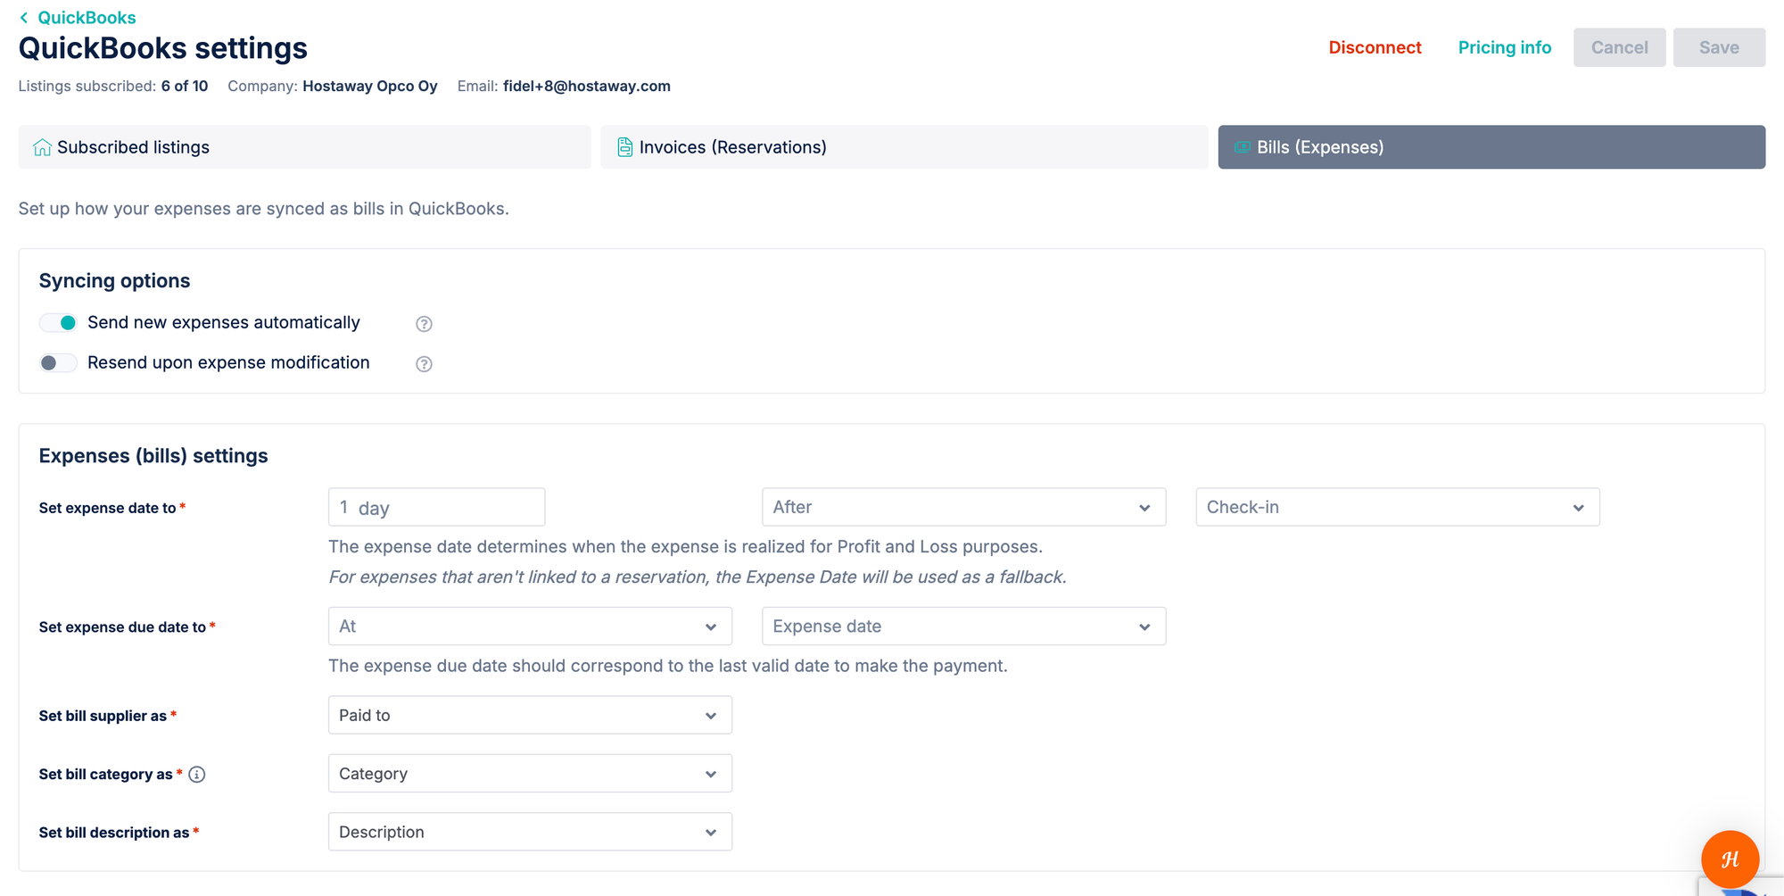This screenshot has height=896, width=1784.
Task: Click the expense date day input field
Action: click(x=436, y=507)
